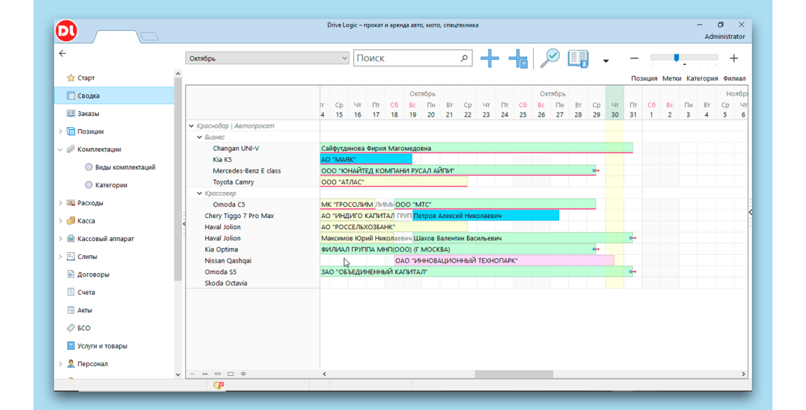Toggle the Метки display option
Viewport: 806px width, 410px height.
(x=671, y=79)
